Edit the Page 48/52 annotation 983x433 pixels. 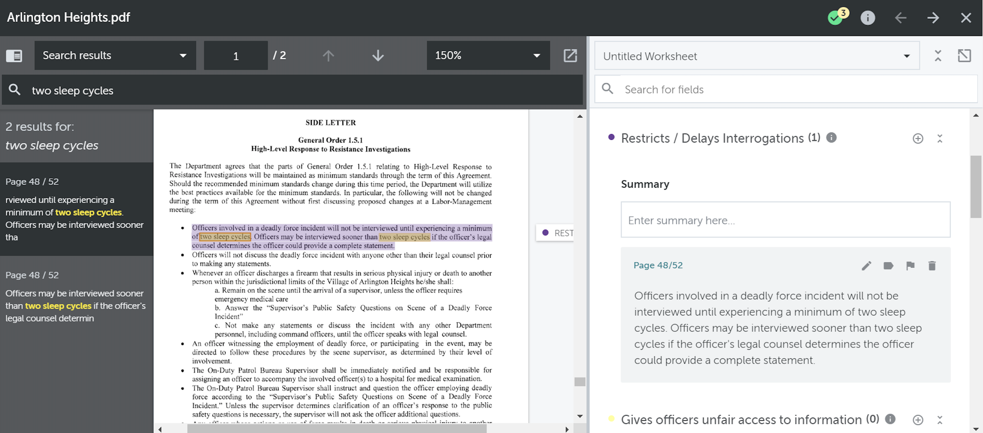tap(866, 266)
